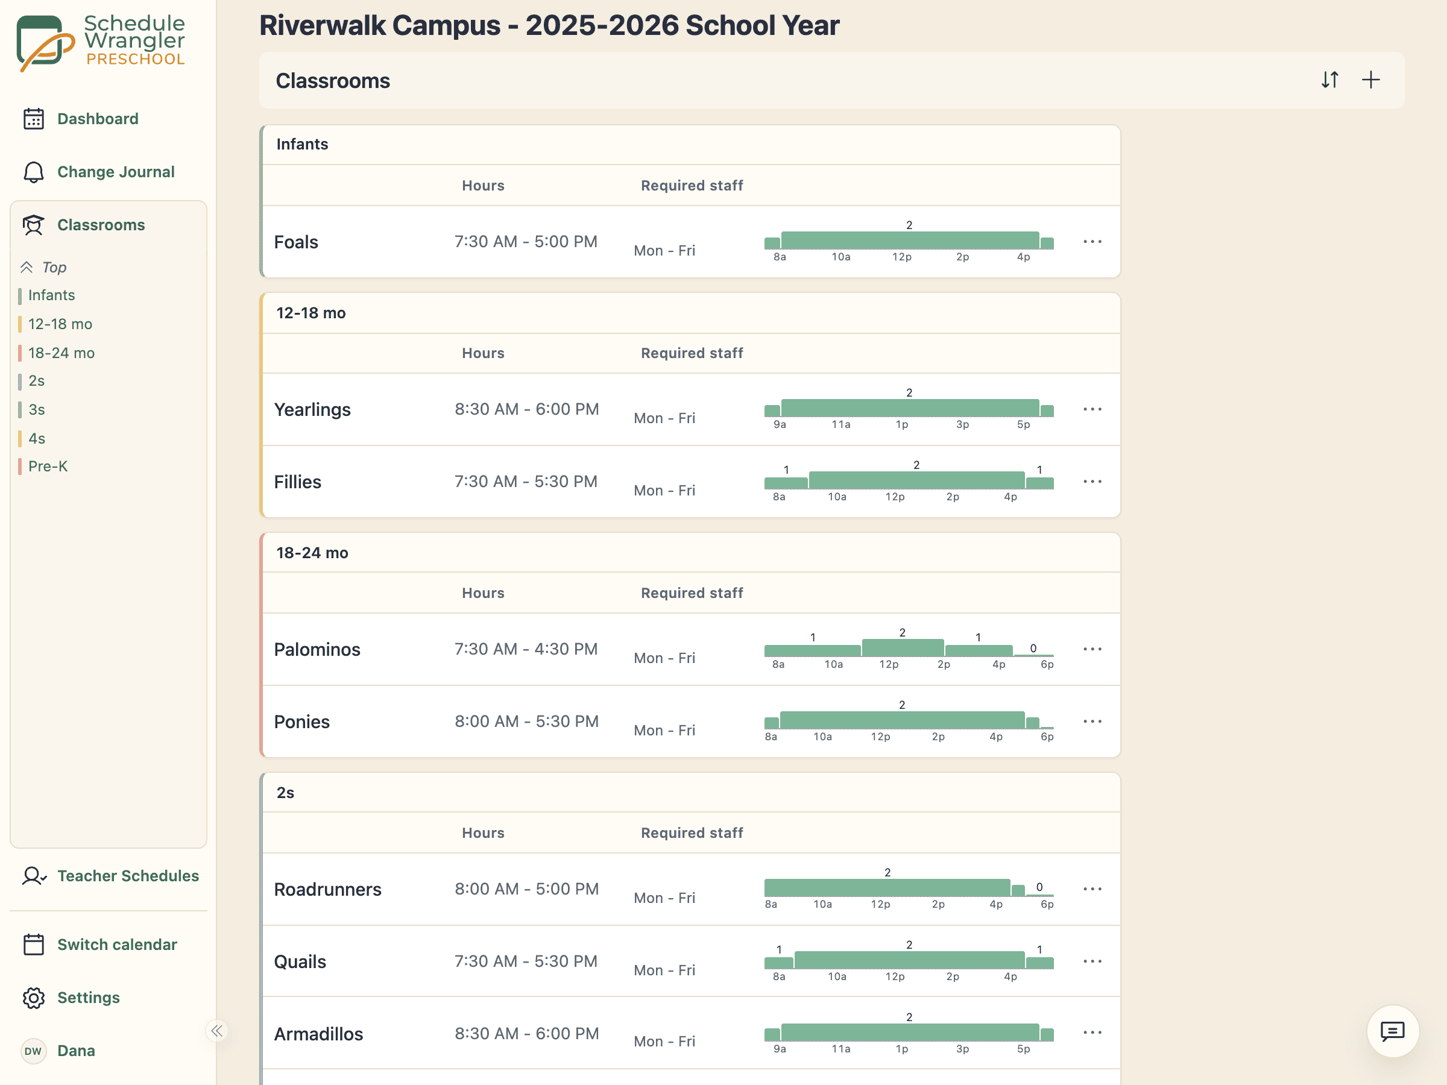
Task: Open the Teacher Schedules page
Action: pyautogui.click(x=128, y=876)
